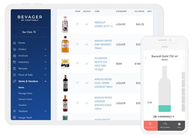
Task: Toggle active check for Ancho Reyes Chili Verde
Action: [87, 83]
